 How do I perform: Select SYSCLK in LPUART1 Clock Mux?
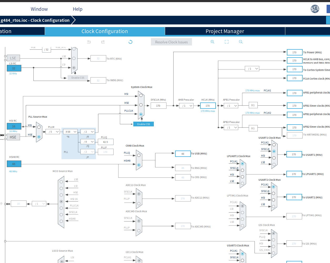pos(242,170)
